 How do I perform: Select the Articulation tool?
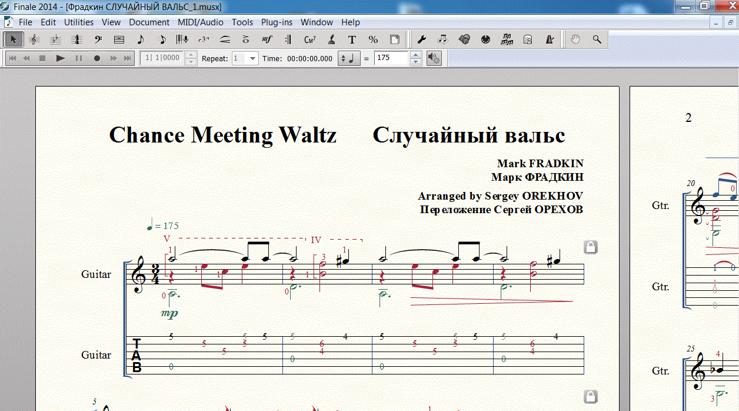pyautogui.click(x=246, y=39)
